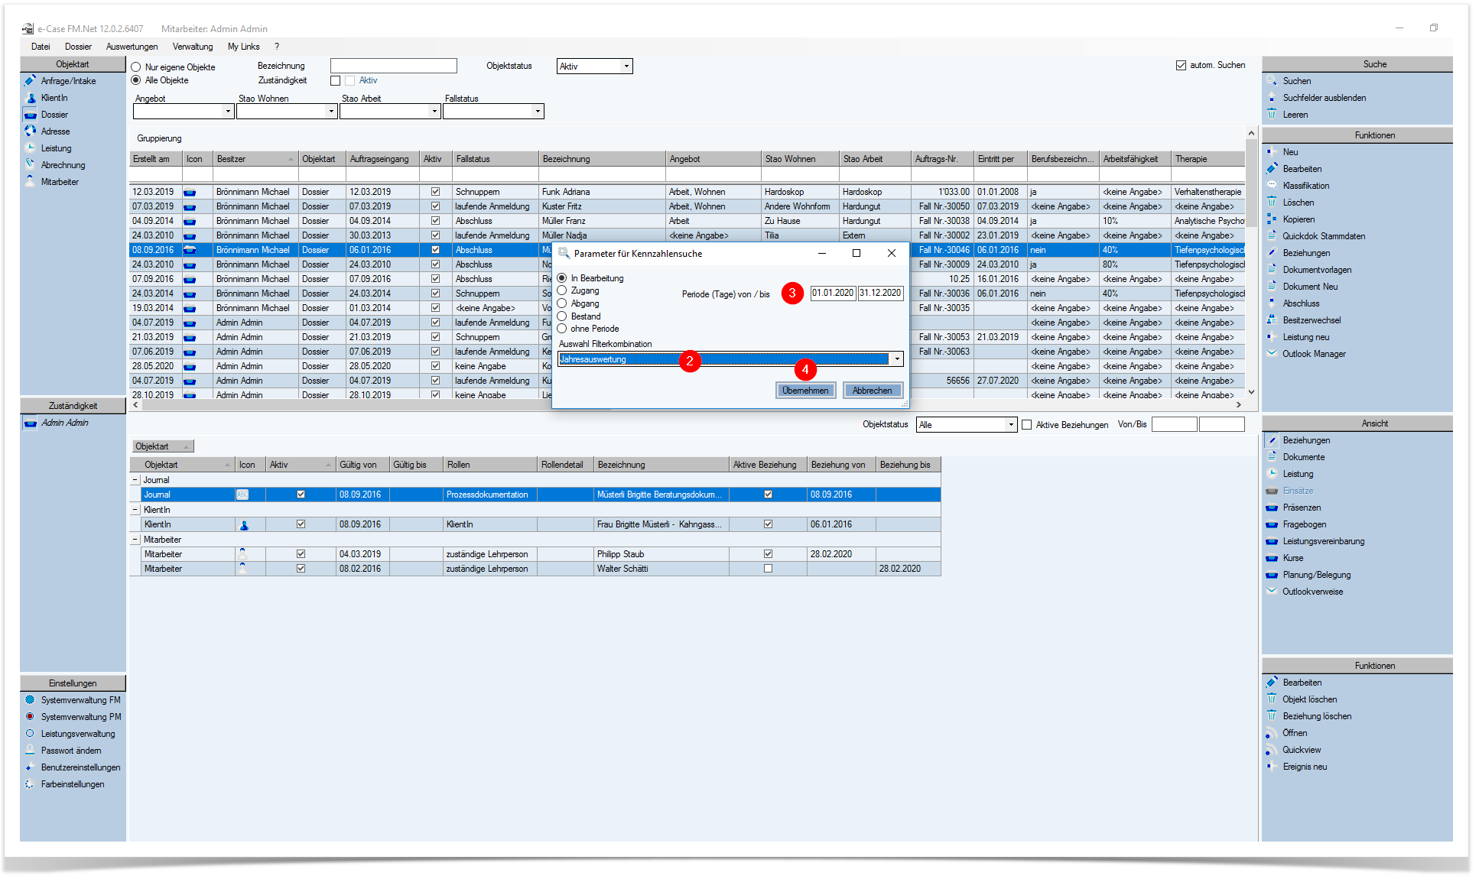Toggle Aktive Beziehung checkbox for Walter Schätti
Screen dimensions: 1479x879
point(768,569)
